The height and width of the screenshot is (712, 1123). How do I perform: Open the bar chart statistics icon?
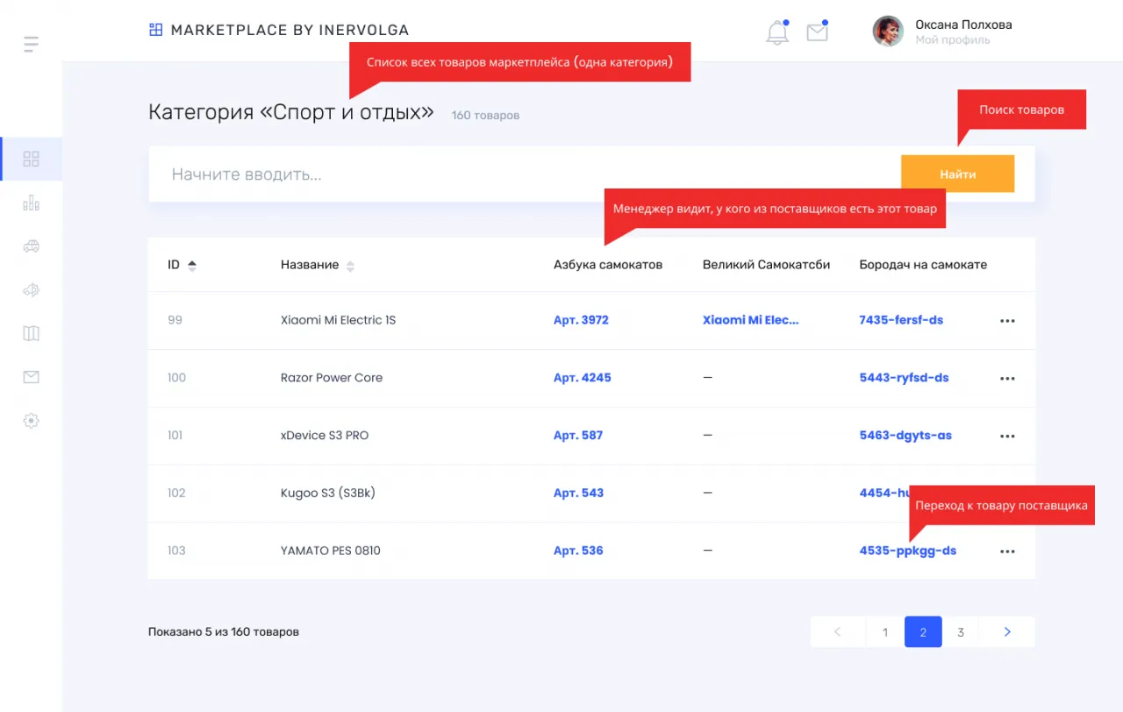[x=31, y=203]
